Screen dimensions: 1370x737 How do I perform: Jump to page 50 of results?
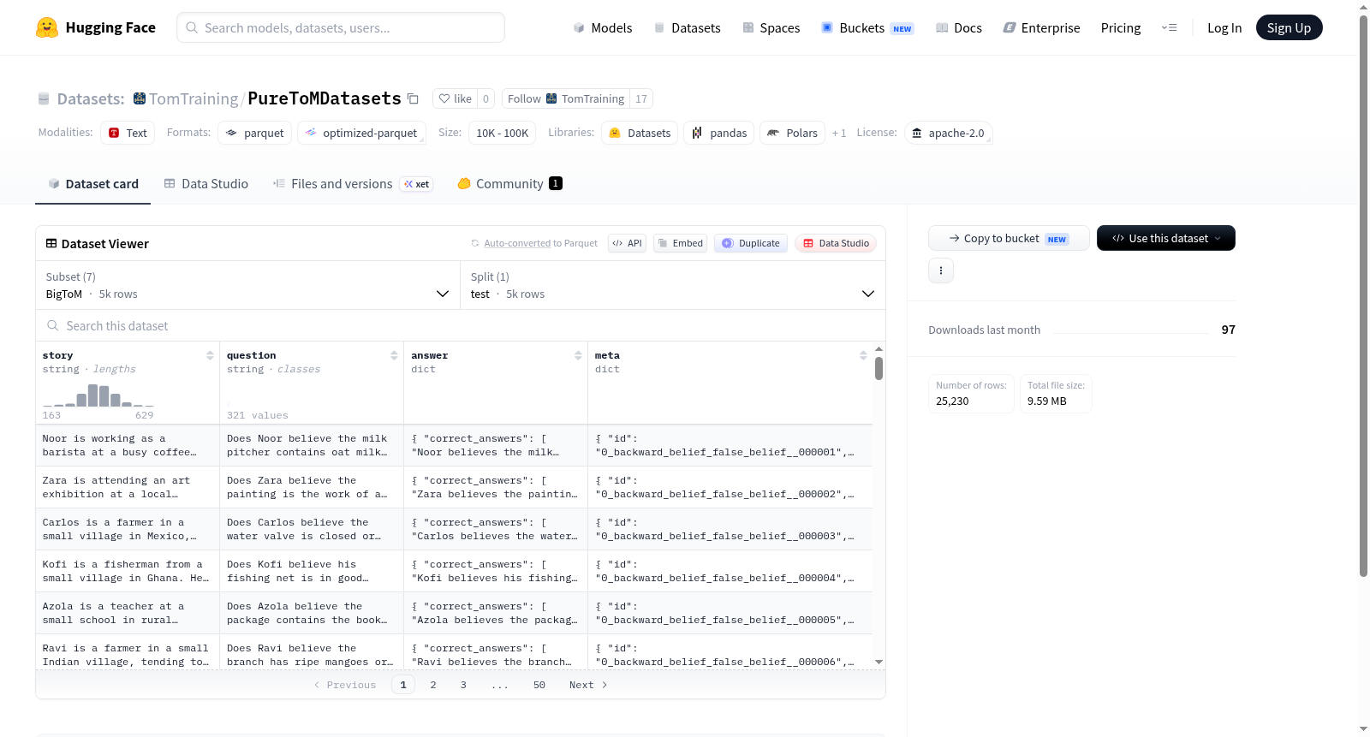pos(539,685)
